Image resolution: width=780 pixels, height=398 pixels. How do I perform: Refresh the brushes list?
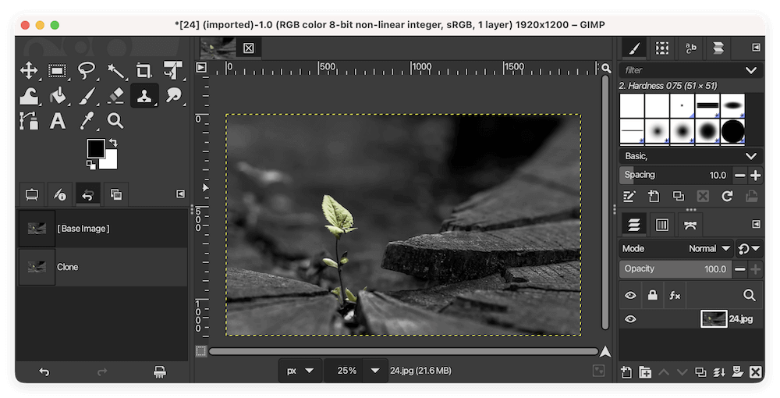727,196
